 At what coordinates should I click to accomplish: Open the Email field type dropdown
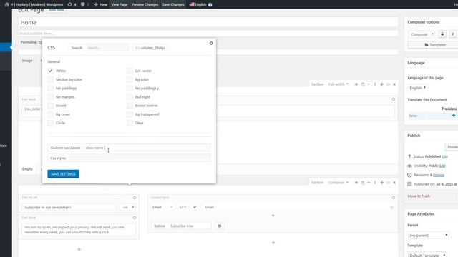tap(162, 207)
